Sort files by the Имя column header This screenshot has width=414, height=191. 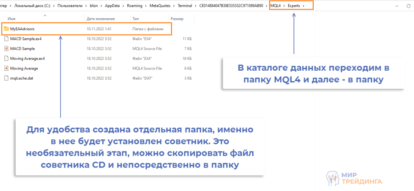click(x=12, y=19)
